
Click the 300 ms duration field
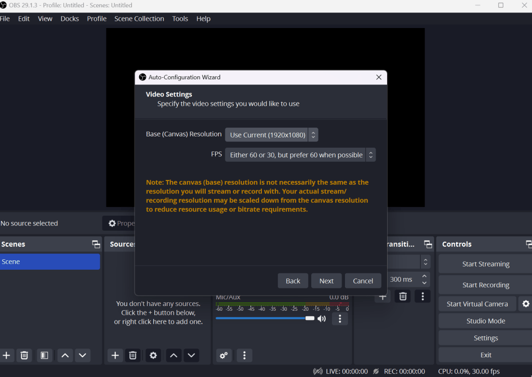403,280
